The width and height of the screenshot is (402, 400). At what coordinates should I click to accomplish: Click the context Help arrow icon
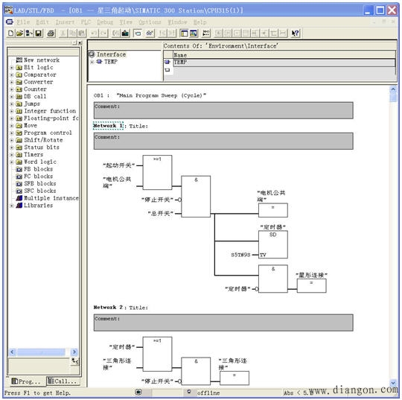click(296, 33)
